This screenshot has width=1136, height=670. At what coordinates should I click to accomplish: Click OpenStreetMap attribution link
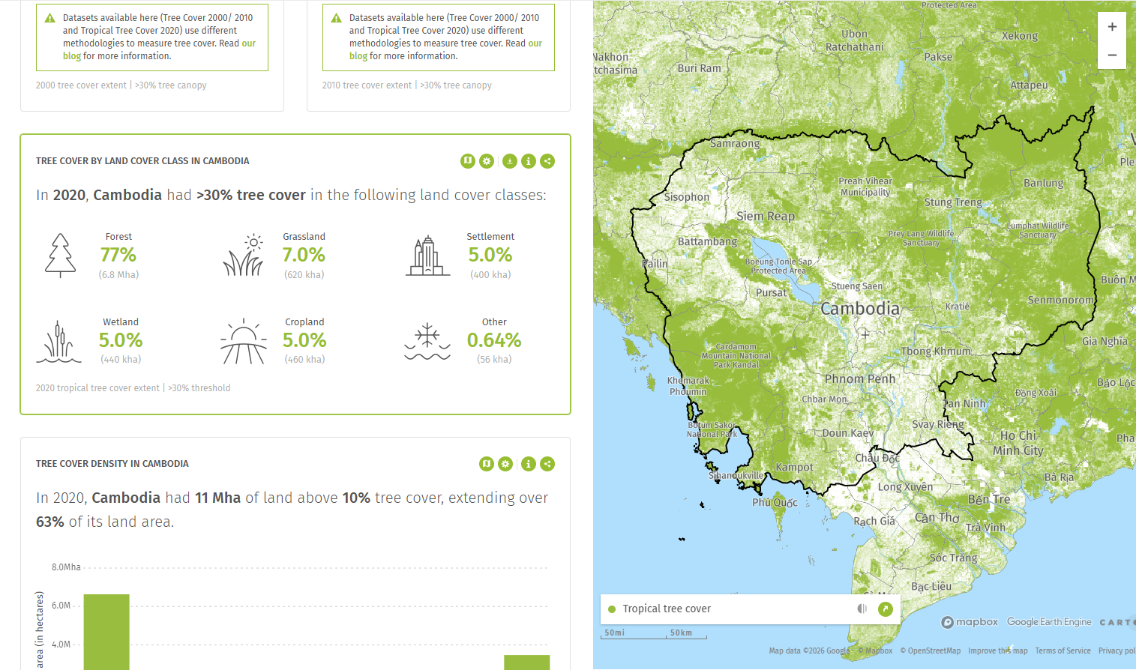930,651
